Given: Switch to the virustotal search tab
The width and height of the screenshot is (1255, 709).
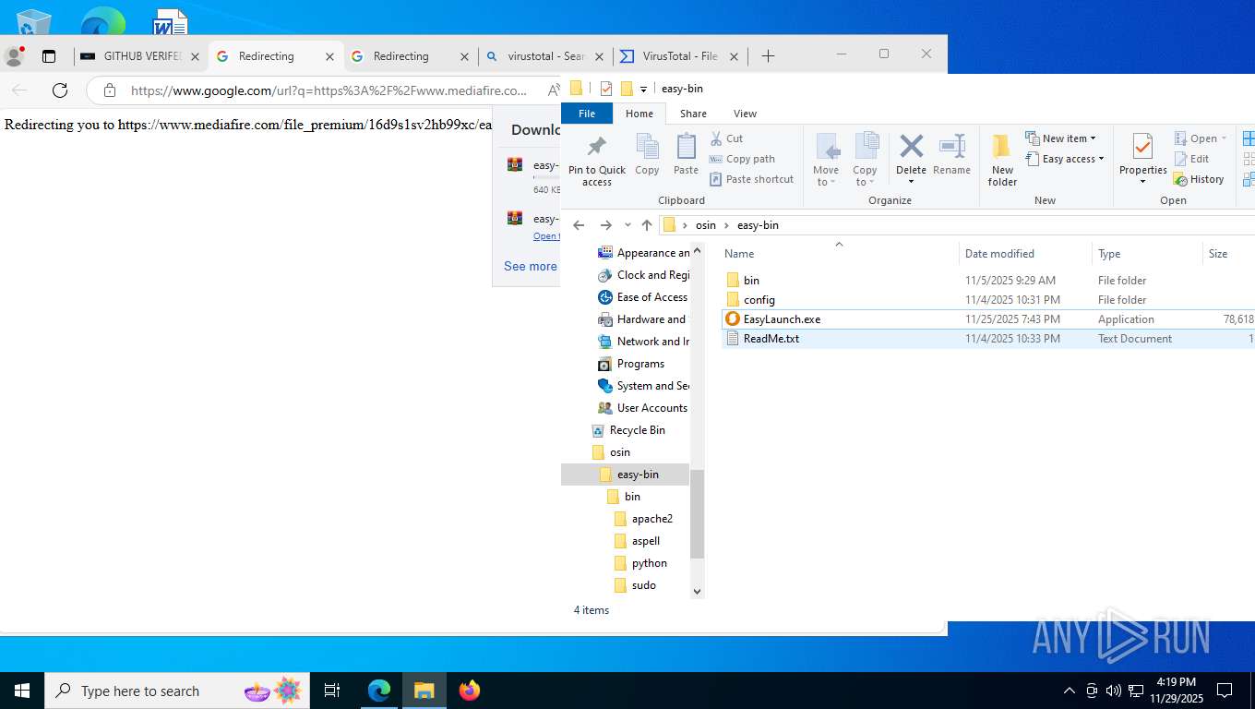Looking at the screenshot, I should (x=546, y=56).
